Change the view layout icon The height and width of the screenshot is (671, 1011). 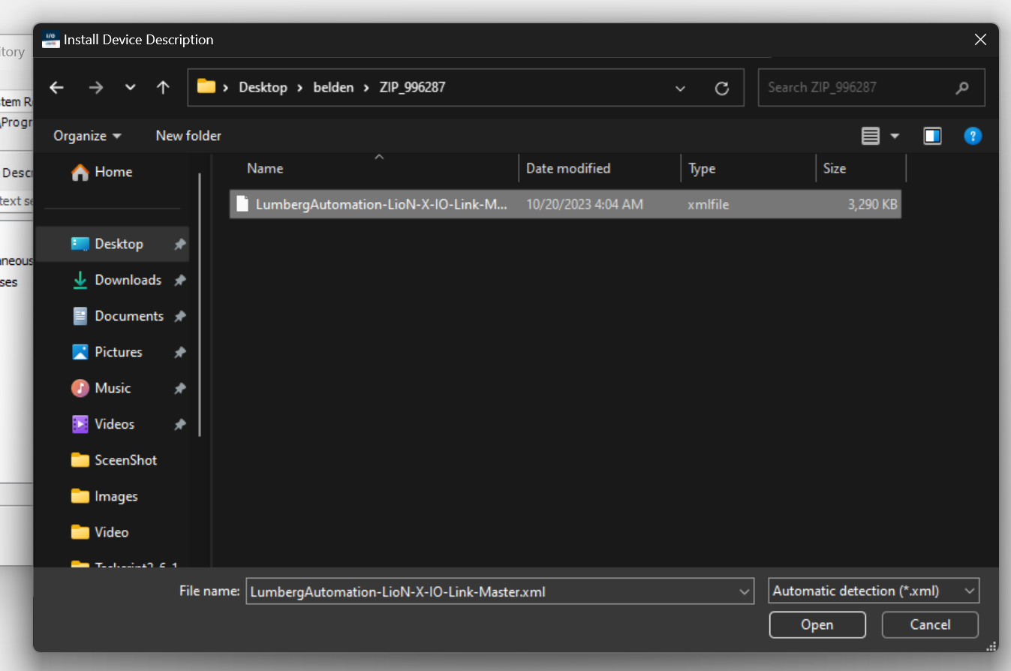click(x=870, y=136)
